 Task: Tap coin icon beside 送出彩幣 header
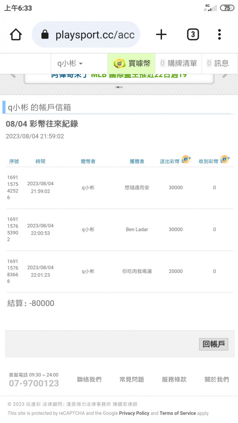[x=186, y=159]
